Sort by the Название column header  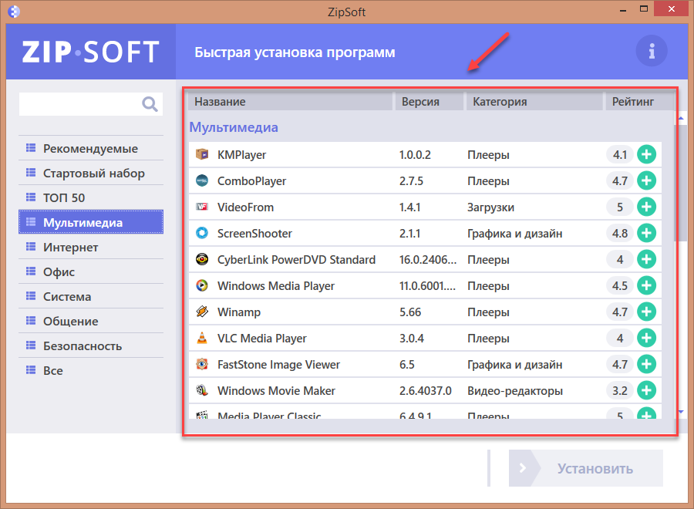click(x=291, y=101)
